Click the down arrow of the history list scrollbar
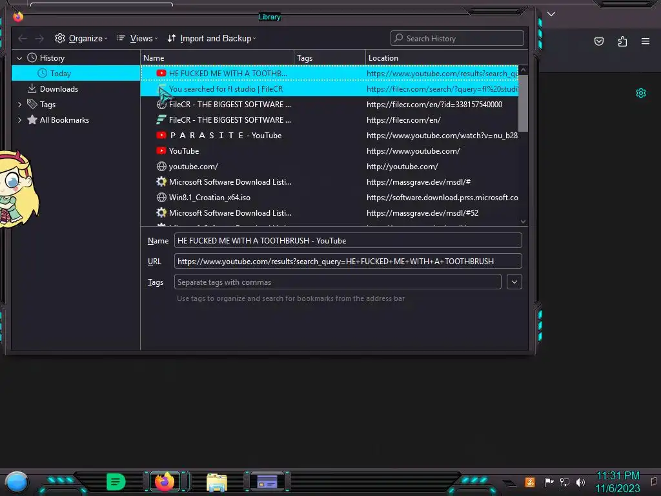Screen dimensions: 661x496 click(x=523, y=222)
